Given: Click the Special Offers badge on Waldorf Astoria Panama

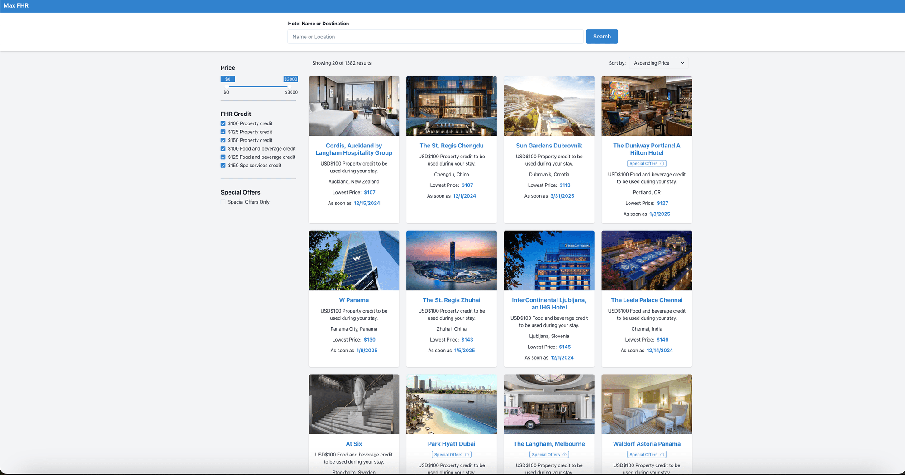Looking at the screenshot, I should (x=647, y=455).
